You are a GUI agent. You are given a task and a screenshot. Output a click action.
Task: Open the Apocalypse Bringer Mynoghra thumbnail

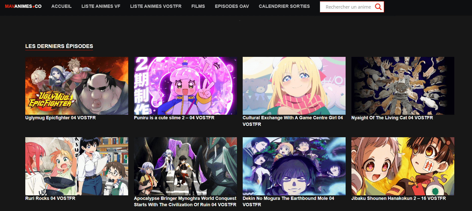(185, 166)
